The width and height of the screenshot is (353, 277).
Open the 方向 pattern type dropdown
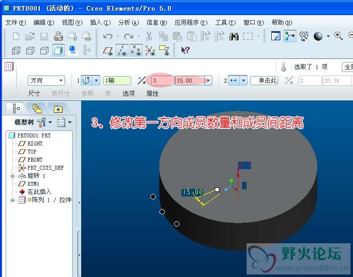coord(46,81)
